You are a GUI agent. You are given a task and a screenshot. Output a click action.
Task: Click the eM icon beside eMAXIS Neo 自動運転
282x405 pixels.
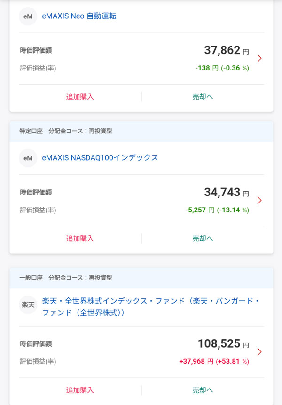(x=28, y=16)
